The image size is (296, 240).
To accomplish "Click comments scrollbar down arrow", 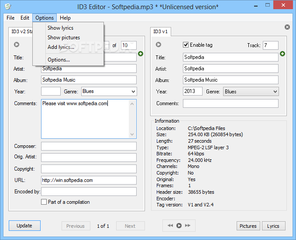I will click(132, 134).
